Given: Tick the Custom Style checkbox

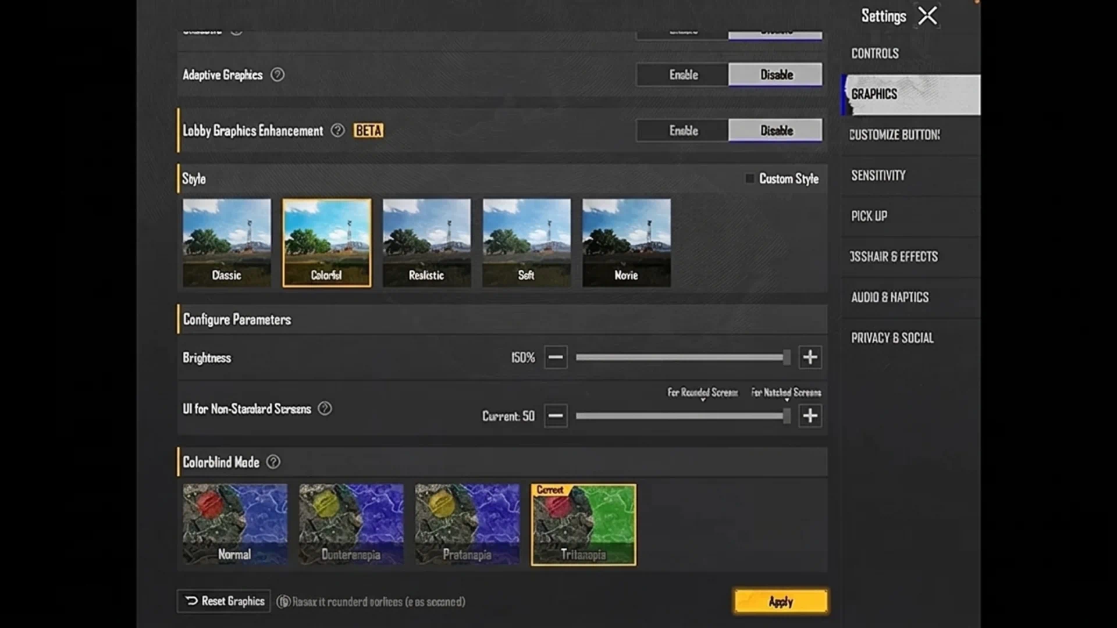Looking at the screenshot, I should [750, 179].
